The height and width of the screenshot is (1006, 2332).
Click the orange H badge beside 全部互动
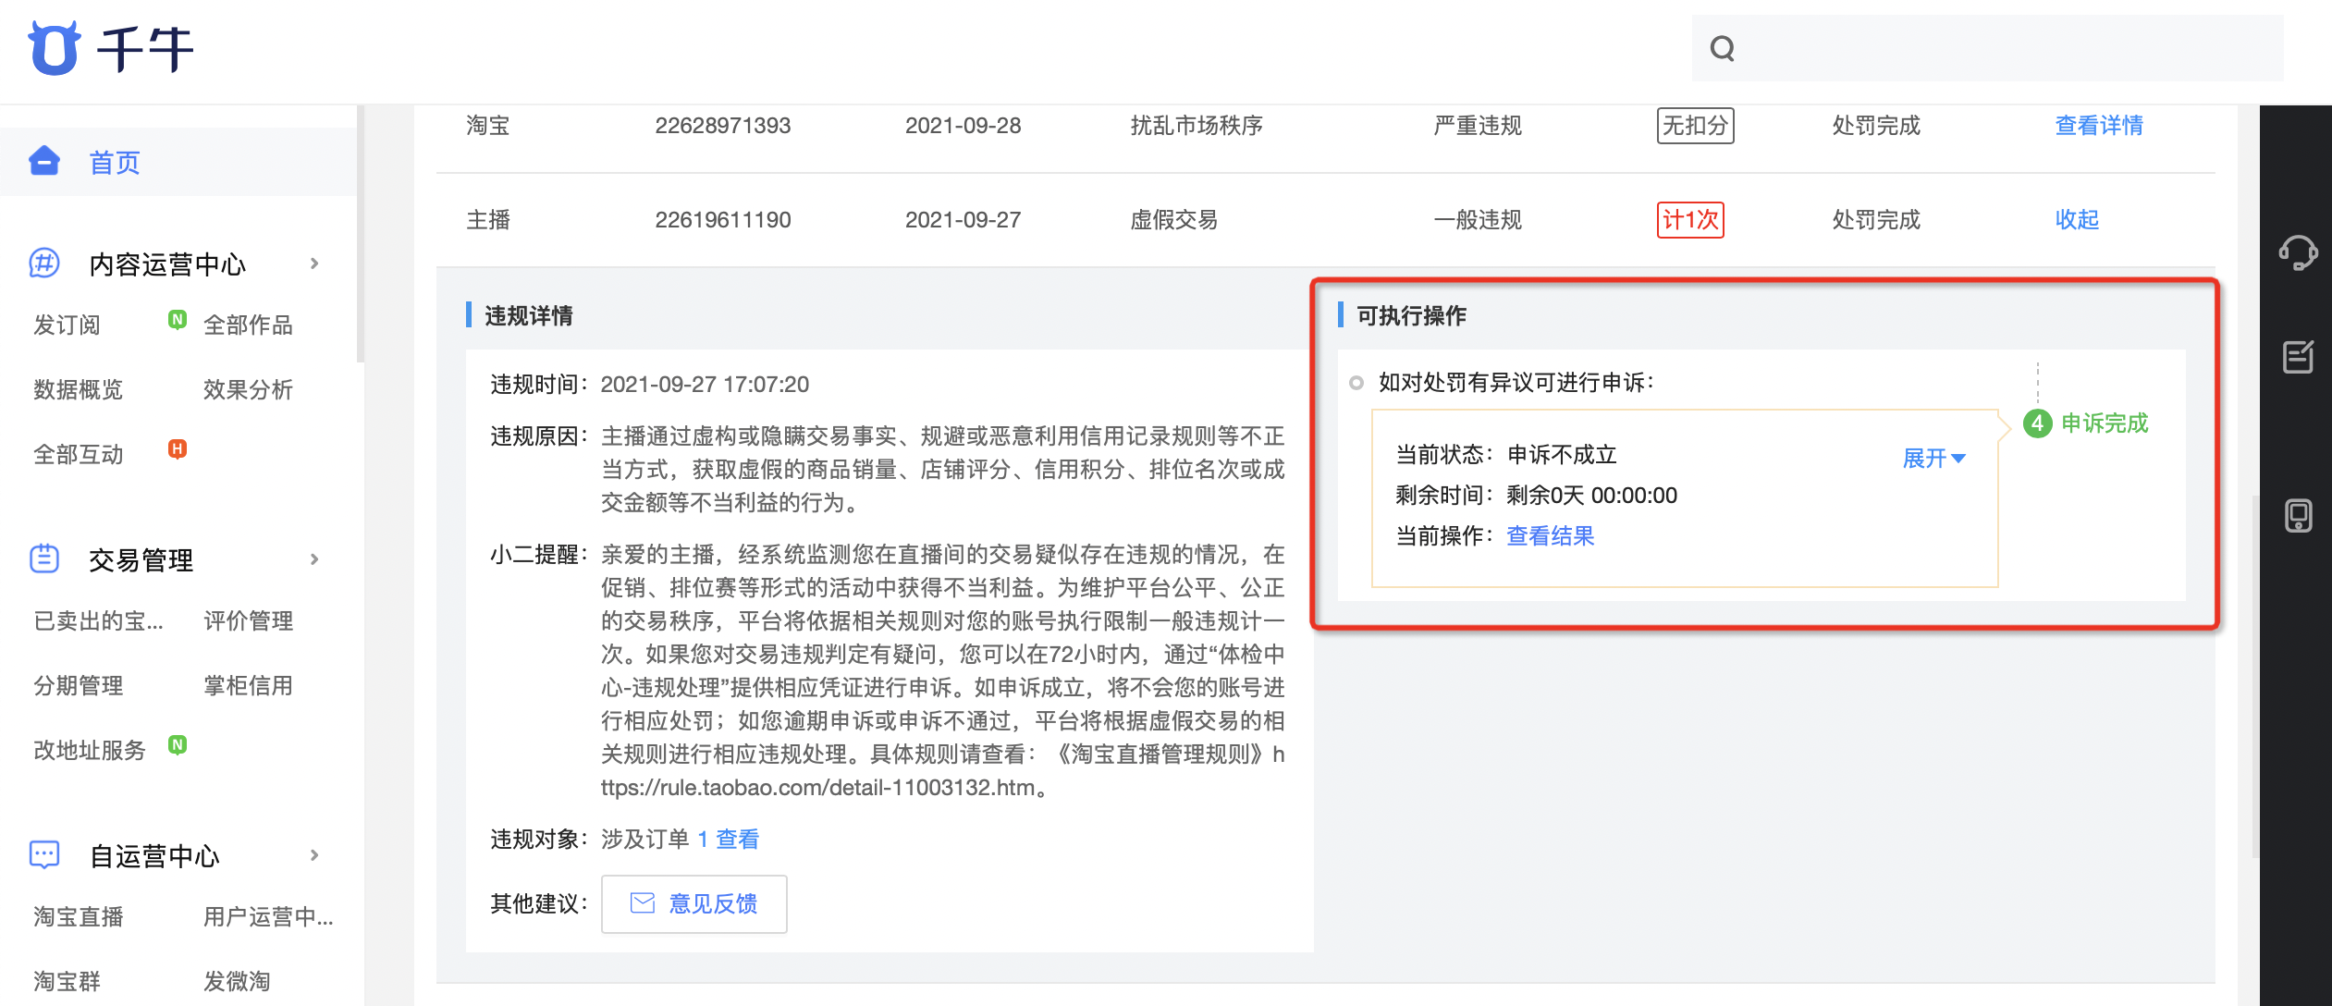click(x=178, y=449)
